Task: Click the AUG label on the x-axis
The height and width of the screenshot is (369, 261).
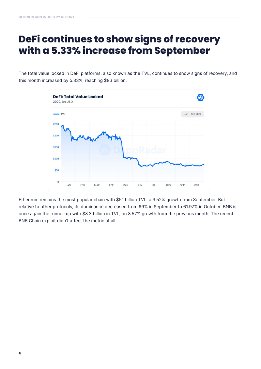Action: point(168,185)
